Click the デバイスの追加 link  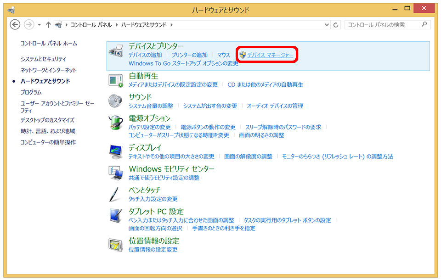(x=145, y=55)
